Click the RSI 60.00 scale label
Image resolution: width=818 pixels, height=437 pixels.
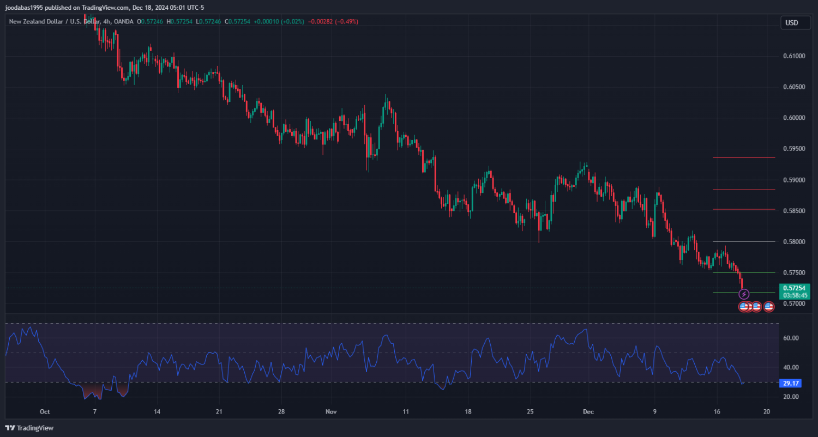point(791,338)
